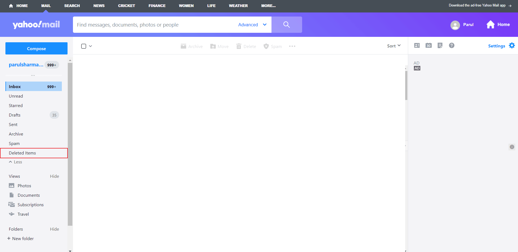Viewport: 518px width, 252px height.
Task: Hide the Folders section
Action: (x=54, y=229)
